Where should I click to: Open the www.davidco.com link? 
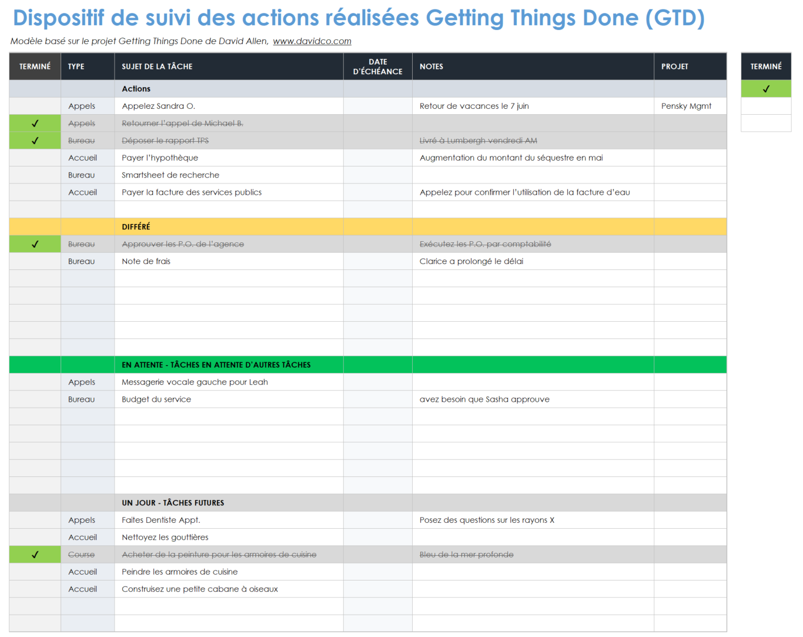click(312, 41)
